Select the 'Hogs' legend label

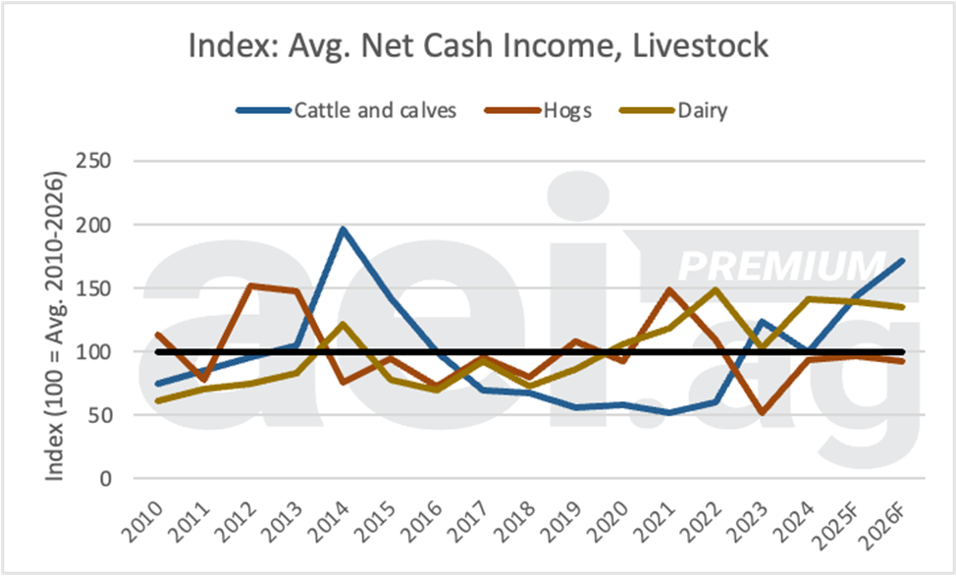pos(566,110)
